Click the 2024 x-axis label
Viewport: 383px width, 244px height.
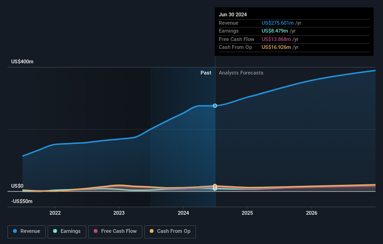point(183,213)
